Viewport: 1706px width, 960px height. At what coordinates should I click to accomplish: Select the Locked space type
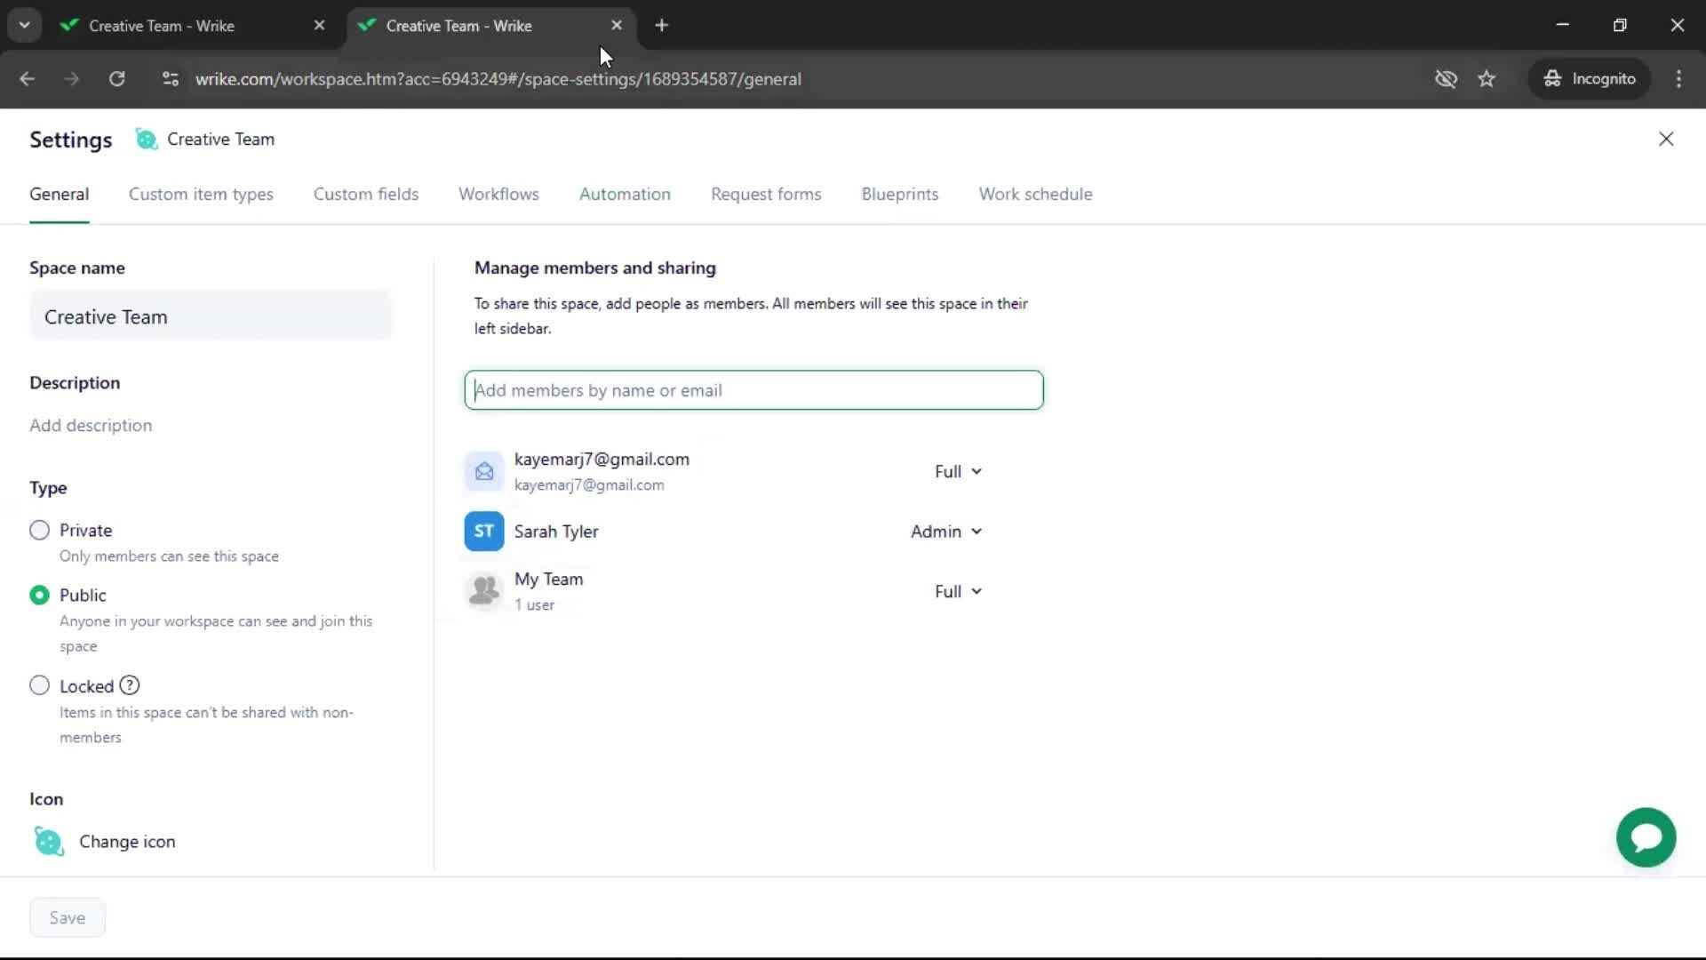click(39, 685)
